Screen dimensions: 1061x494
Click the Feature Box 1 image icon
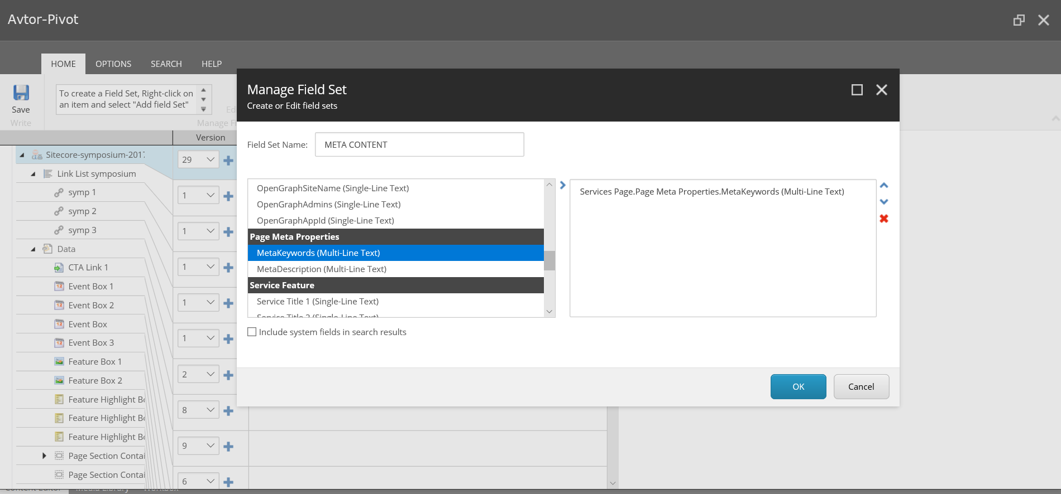click(59, 362)
